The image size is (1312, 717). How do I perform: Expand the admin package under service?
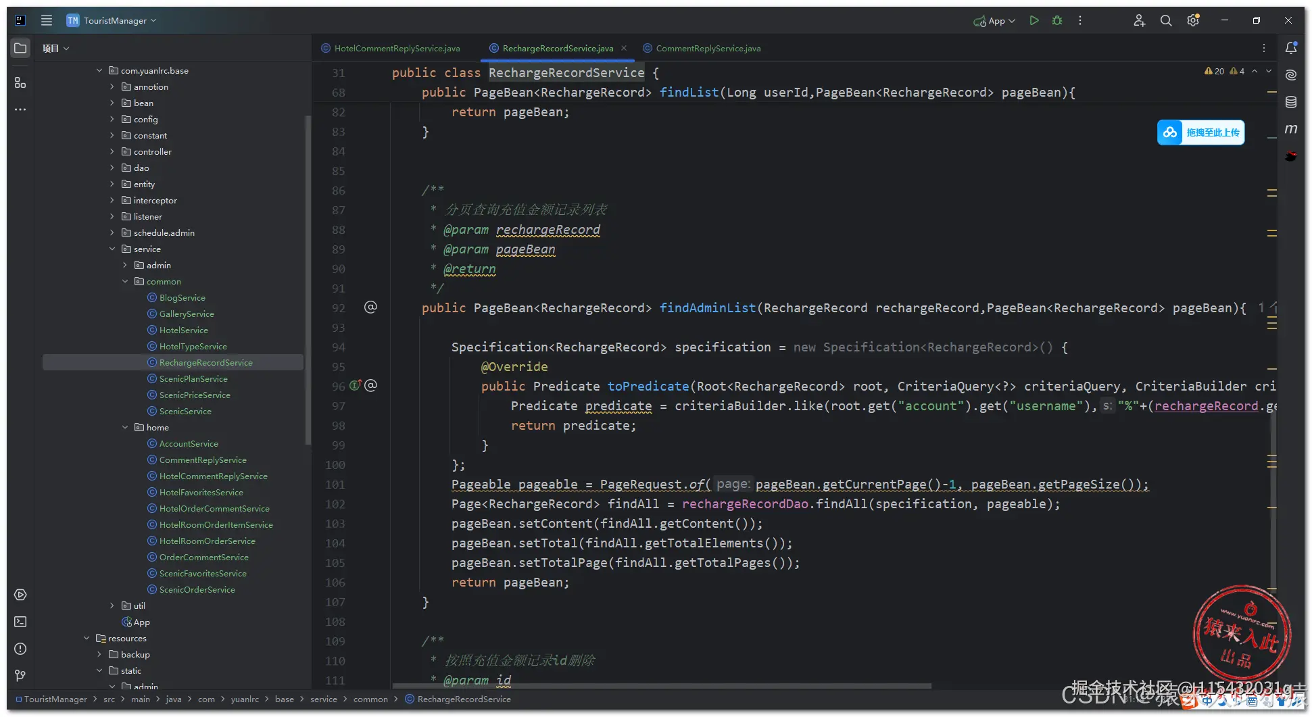125,265
